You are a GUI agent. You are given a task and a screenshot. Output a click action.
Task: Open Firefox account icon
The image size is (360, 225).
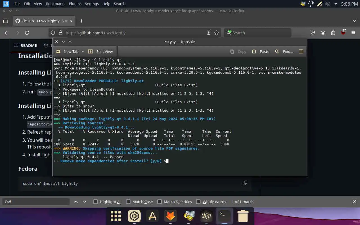(323, 33)
